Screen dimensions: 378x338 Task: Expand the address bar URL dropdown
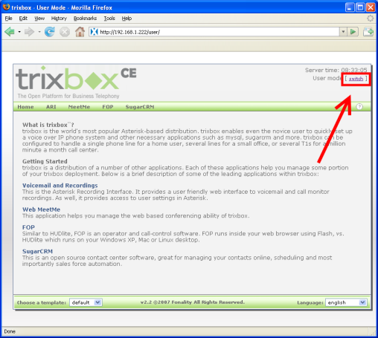point(343,32)
